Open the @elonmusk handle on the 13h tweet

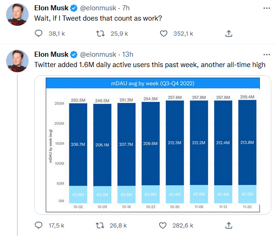[98, 54]
